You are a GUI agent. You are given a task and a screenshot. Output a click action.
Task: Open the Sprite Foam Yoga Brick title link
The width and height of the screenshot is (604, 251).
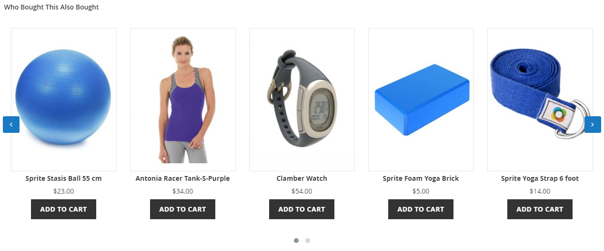[x=421, y=178]
